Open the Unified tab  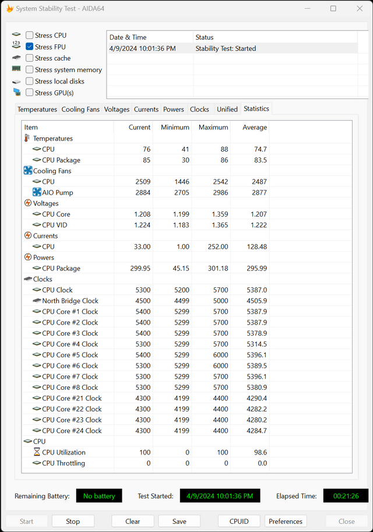tap(227, 109)
